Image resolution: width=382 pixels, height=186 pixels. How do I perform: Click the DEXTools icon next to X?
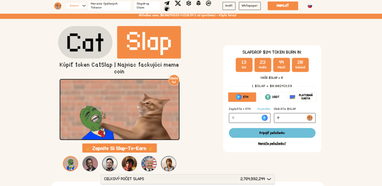[189, 3]
